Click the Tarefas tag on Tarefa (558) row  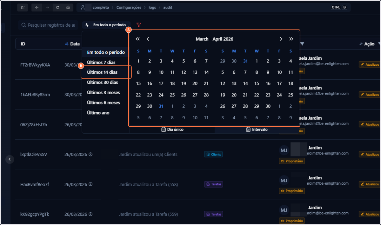pyautogui.click(x=213, y=184)
